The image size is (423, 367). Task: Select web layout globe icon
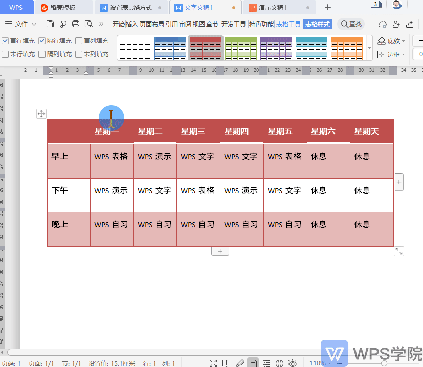pos(279,363)
